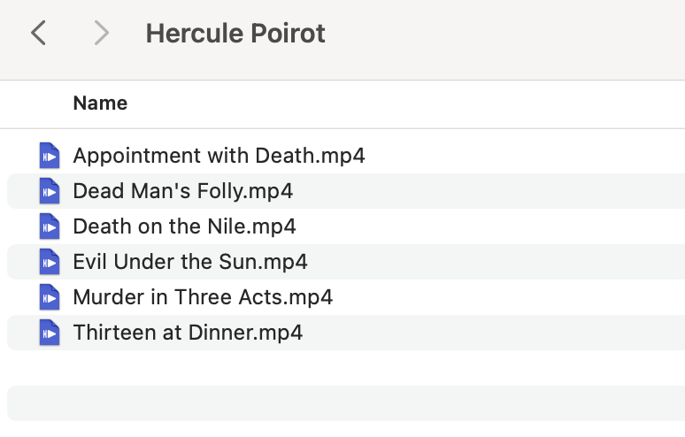685x437 pixels.
Task: Click the empty row below Thirteen at Dinner
Action: click(345, 368)
